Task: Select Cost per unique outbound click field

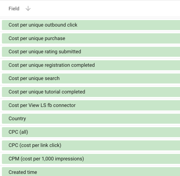Action: pyautogui.click(x=43, y=25)
